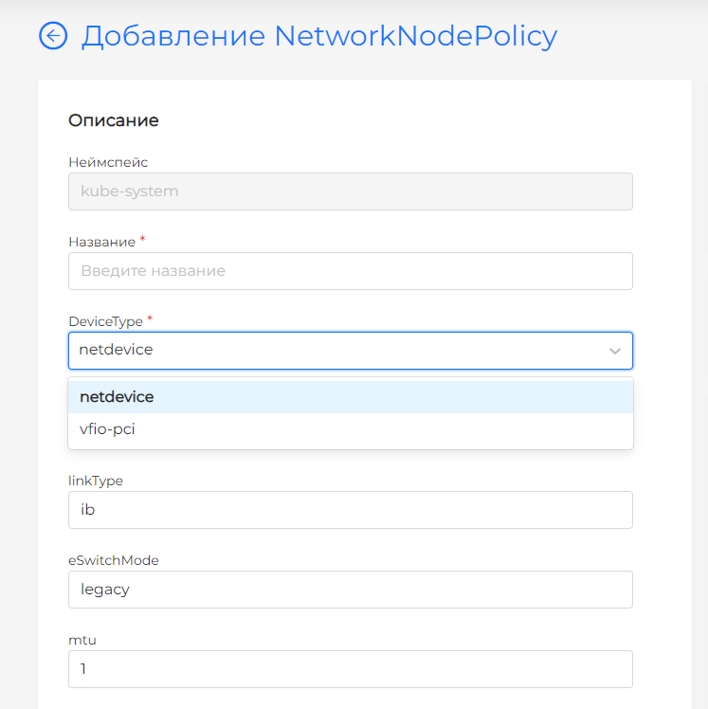Open the DeviceType combo box field

[x=332, y=351]
